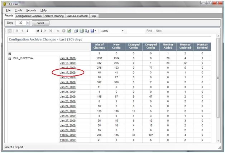Print the report using printer icon
The image size is (225, 153).
coord(76,31)
